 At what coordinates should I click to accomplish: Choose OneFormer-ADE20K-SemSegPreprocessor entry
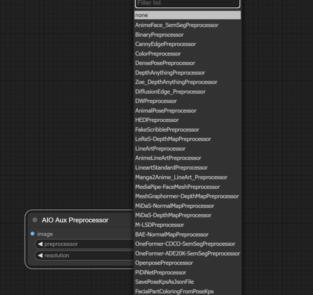pos(187,253)
